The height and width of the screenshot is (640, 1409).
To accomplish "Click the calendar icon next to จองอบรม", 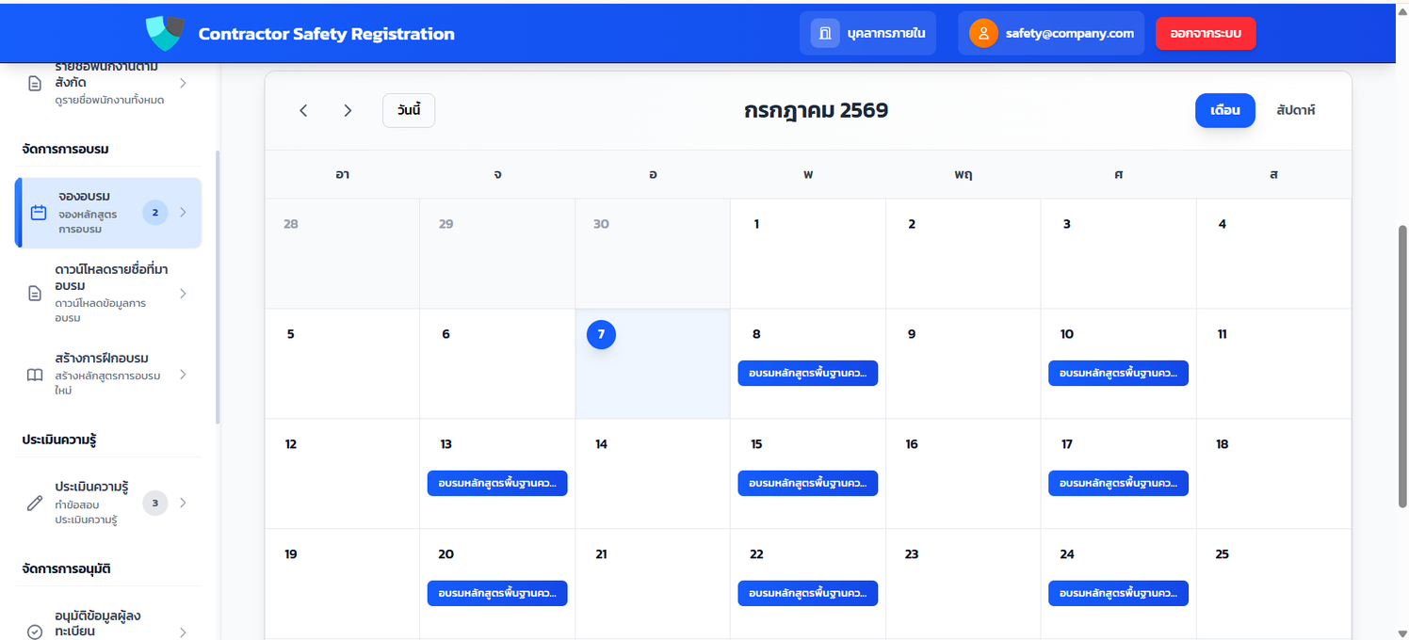I will click(39, 213).
